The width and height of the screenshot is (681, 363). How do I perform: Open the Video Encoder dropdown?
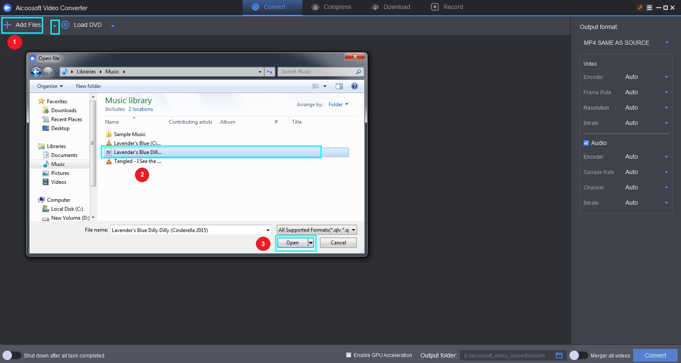pyautogui.click(x=647, y=77)
